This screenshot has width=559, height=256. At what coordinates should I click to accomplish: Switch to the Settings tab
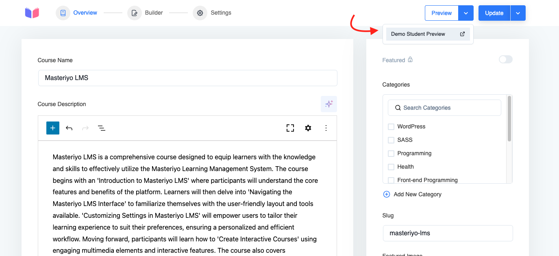point(221,13)
